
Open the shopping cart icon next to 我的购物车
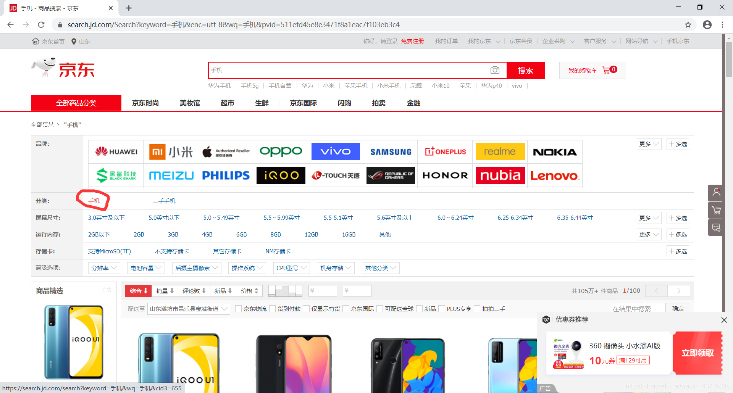tap(606, 70)
